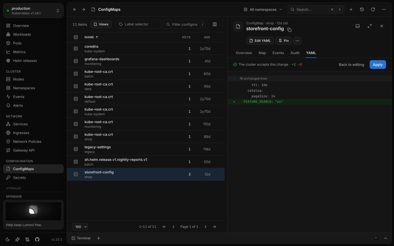
Task: Refresh the ConfigMaps list
Action: (373, 9)
